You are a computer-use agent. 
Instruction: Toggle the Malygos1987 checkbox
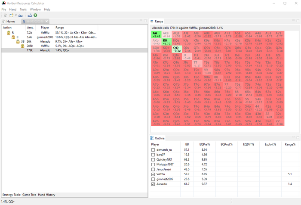[153, 165]
